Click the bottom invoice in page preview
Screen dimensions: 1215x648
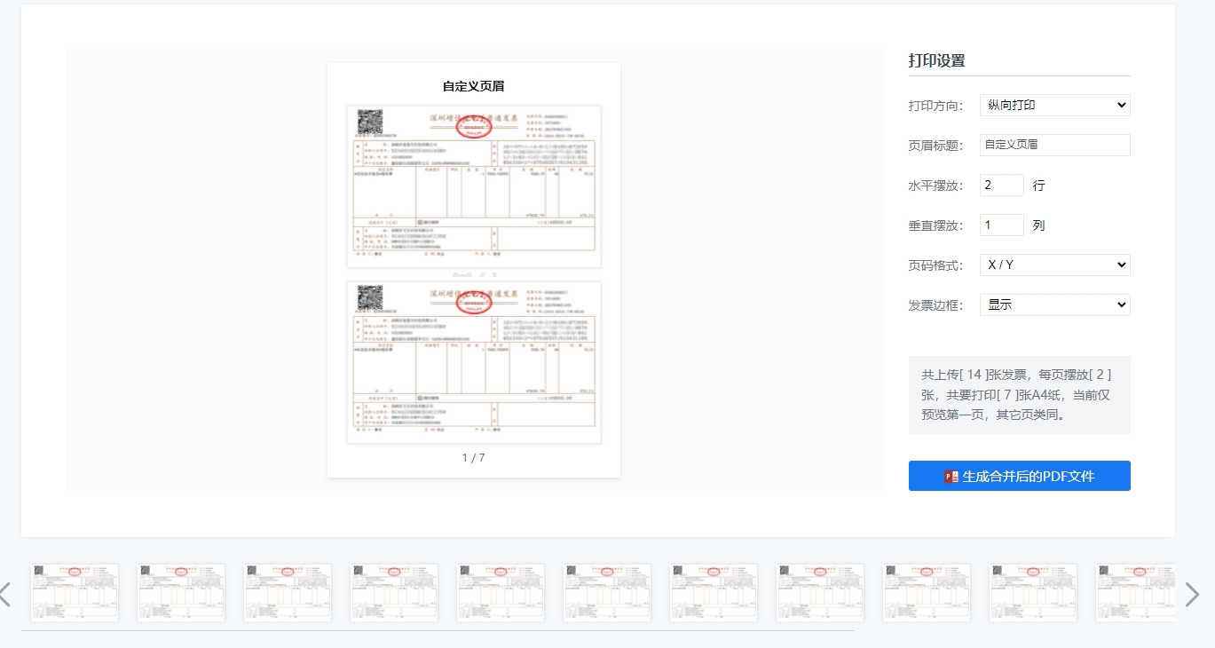click(473, 362)
